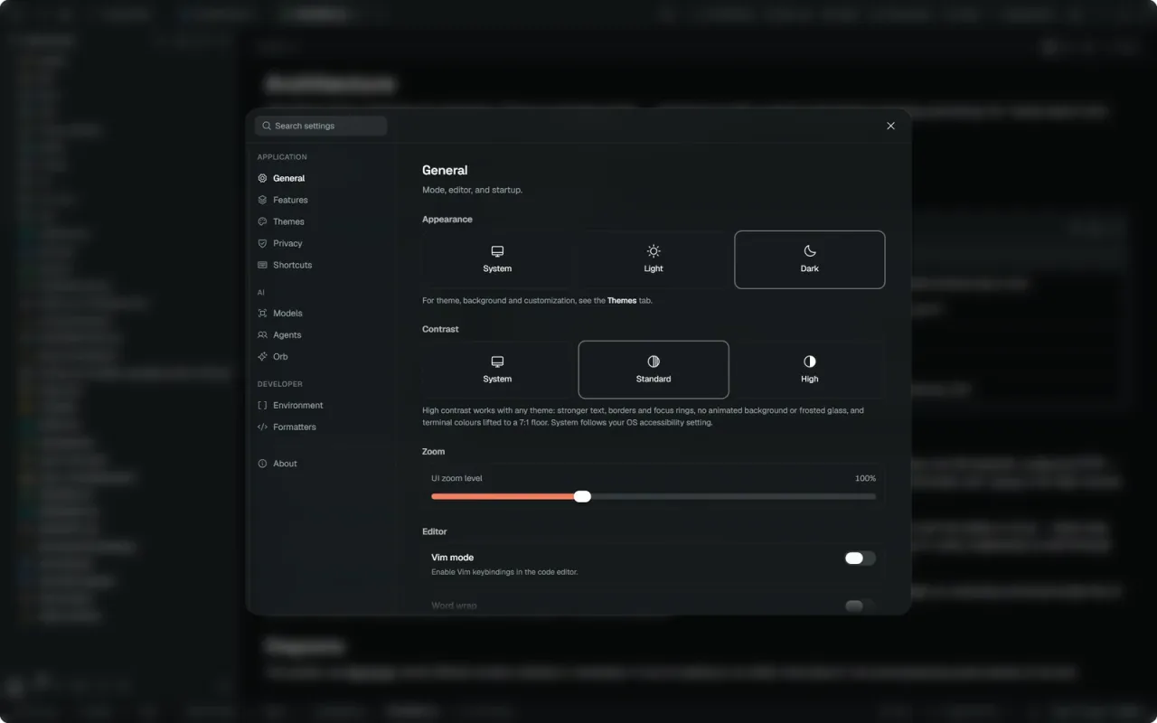1157x723 pixels.
Task: Open the General settings section
Action: [x=321, y=178]
